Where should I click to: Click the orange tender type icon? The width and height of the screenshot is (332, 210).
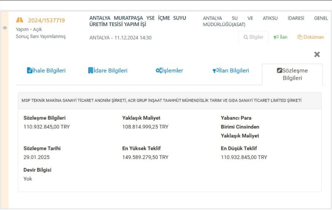click(x=20, y=20)
